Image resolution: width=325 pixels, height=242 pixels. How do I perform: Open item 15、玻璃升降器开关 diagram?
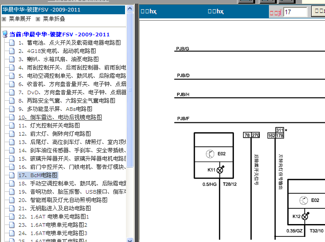click(x=72, y=159)
